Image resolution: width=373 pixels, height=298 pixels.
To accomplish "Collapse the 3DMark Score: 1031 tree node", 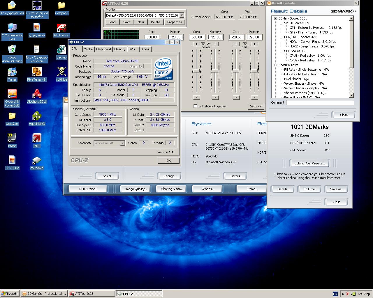I will pos(276,18).
